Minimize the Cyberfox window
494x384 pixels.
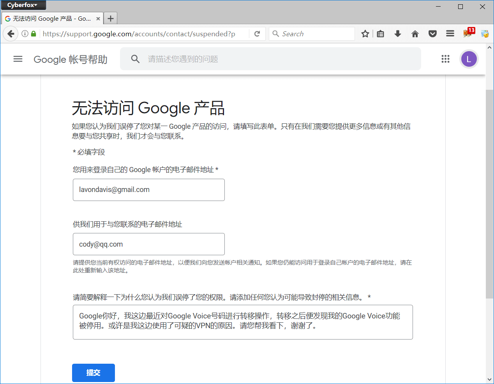(x=438, y=7)
